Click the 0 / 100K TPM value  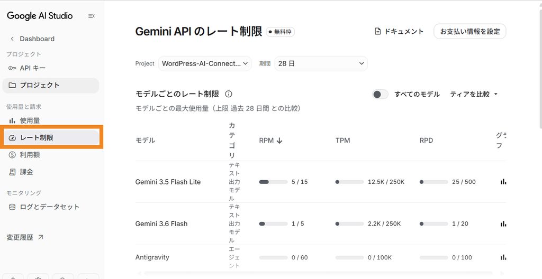pyautogui.click(x=380, y=257)
